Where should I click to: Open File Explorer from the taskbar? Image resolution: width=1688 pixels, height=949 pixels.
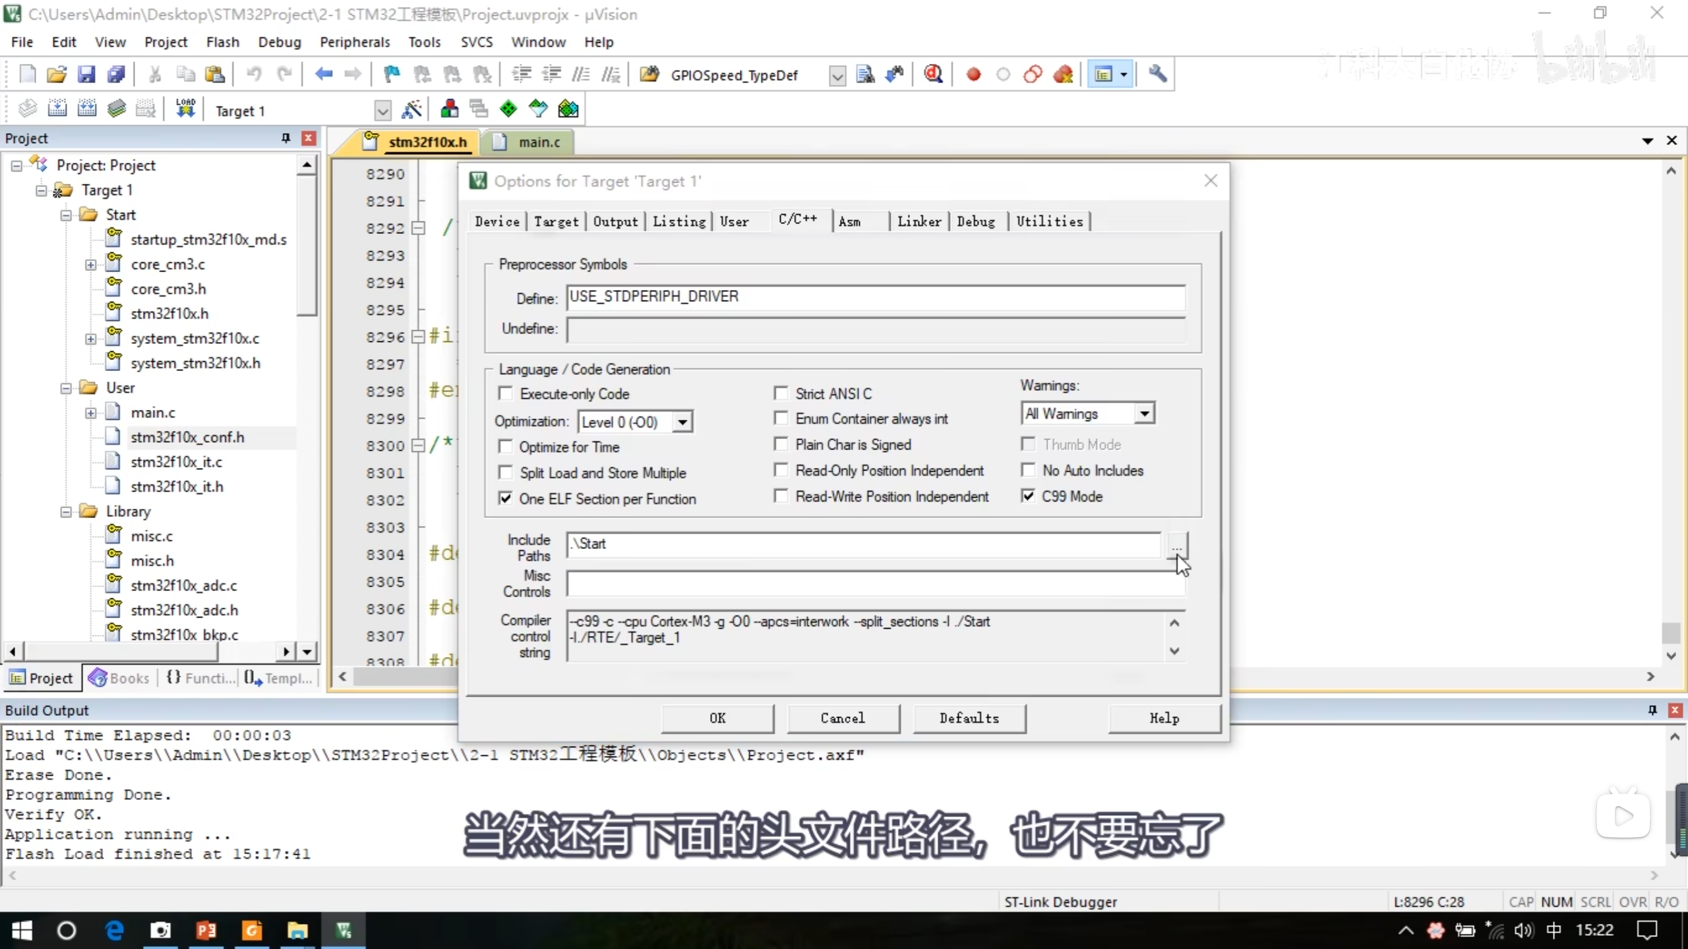coord(297,930)
